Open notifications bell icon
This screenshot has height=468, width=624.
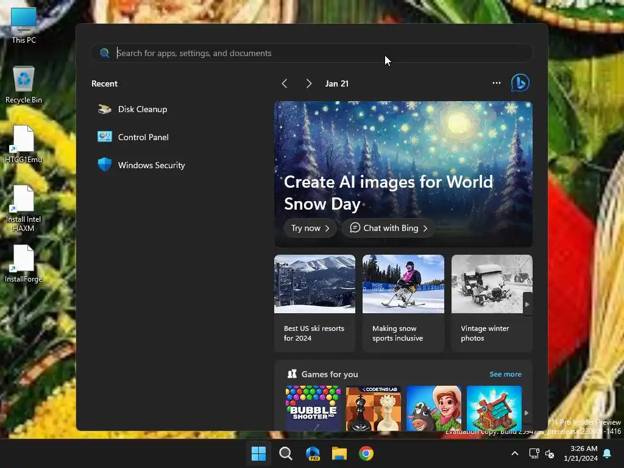[x=608, y=453]
